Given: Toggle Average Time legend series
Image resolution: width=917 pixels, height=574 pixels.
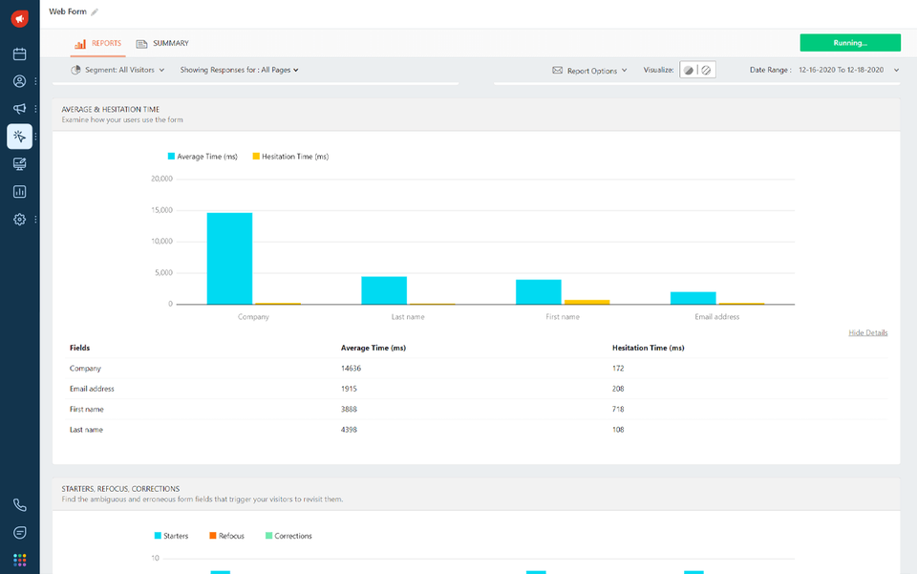Looking at the screenshot, I should coord(203,157).
